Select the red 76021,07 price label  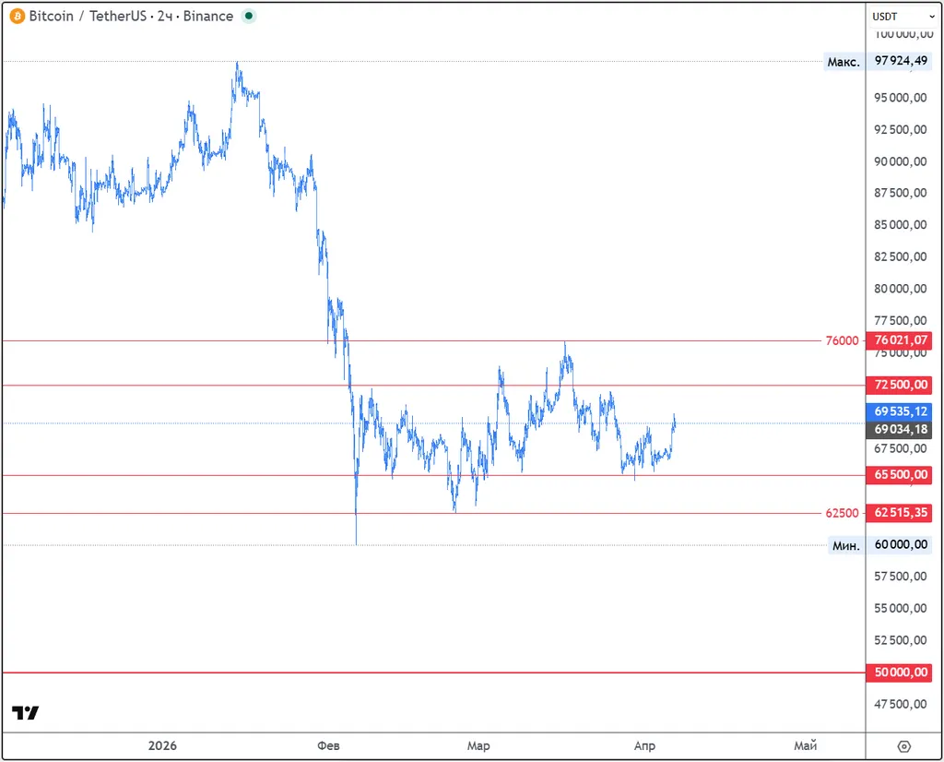pos(901,340)
